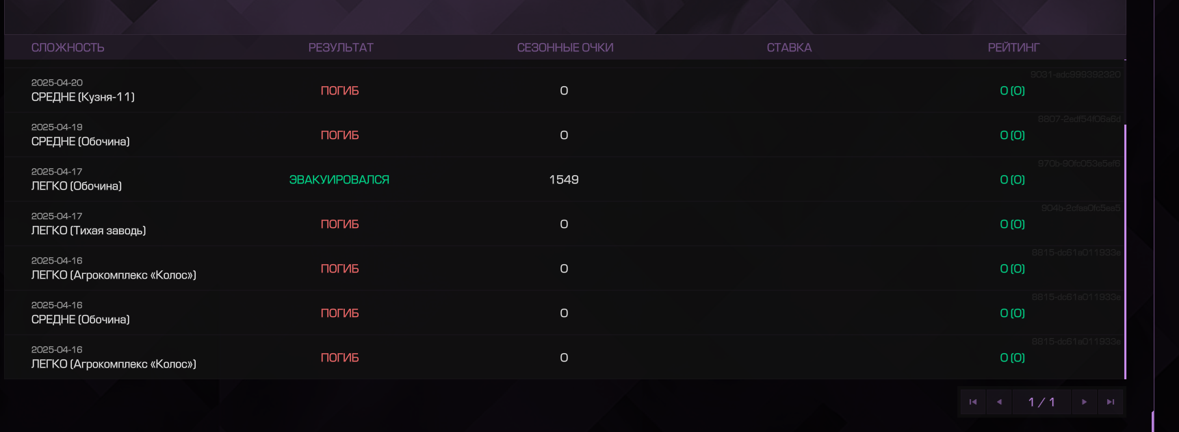Screen dimensions: 1179x432
Task: Open the 2025-04-20 Кузня-11 match row
Action: [x=565, y=90]
